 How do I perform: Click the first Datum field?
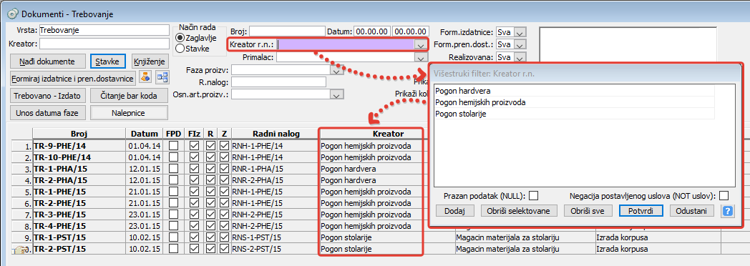[371, 32]
